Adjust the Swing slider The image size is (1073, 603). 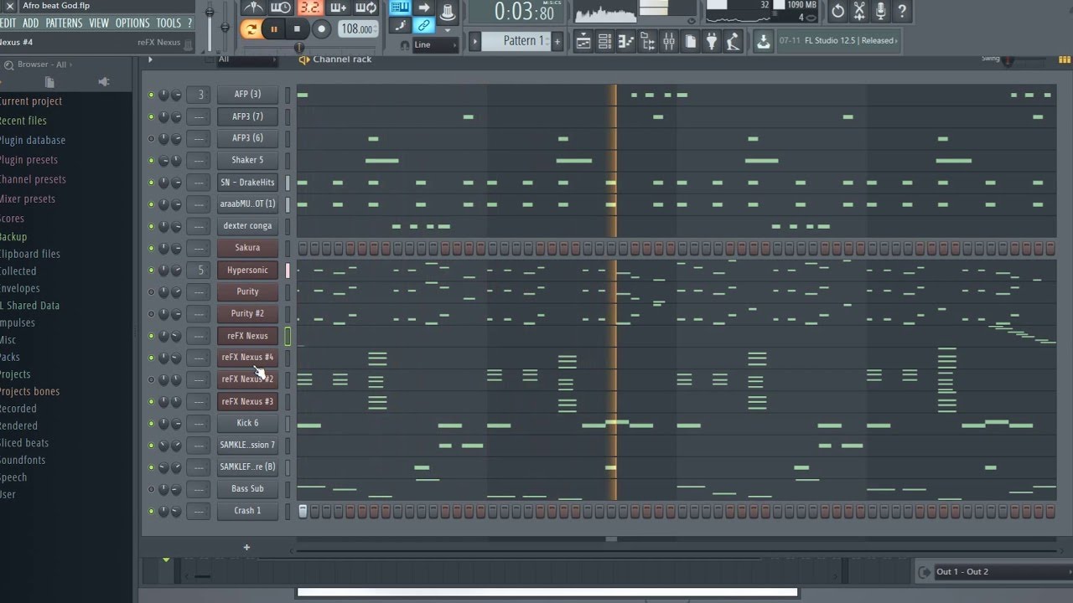[1008, 60]
